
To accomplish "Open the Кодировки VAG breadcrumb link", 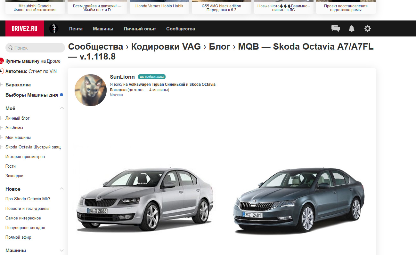I will tap(166, 47).
